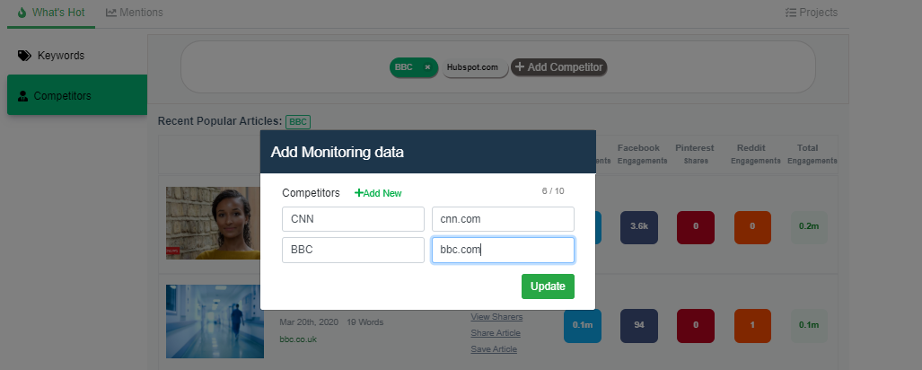Click the person icon beside Competitors
Screen dimensions: 922x370
(x=23, y=96)
